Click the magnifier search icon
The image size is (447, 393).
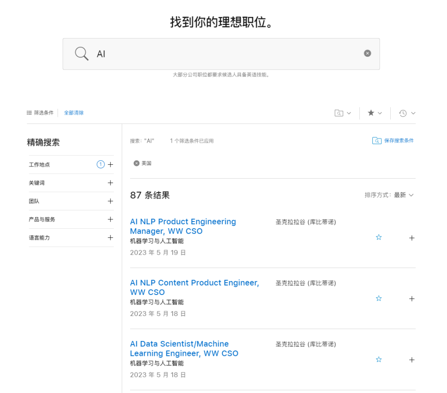pyautogui.click(x=81, y=54)
